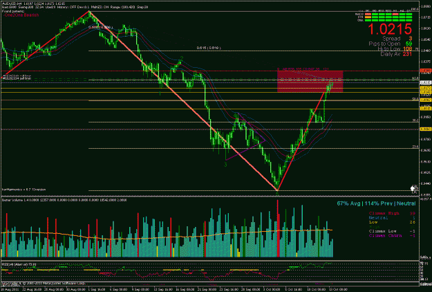
Task: Click the Hi to Low value 108
Action: pos(407,49)
